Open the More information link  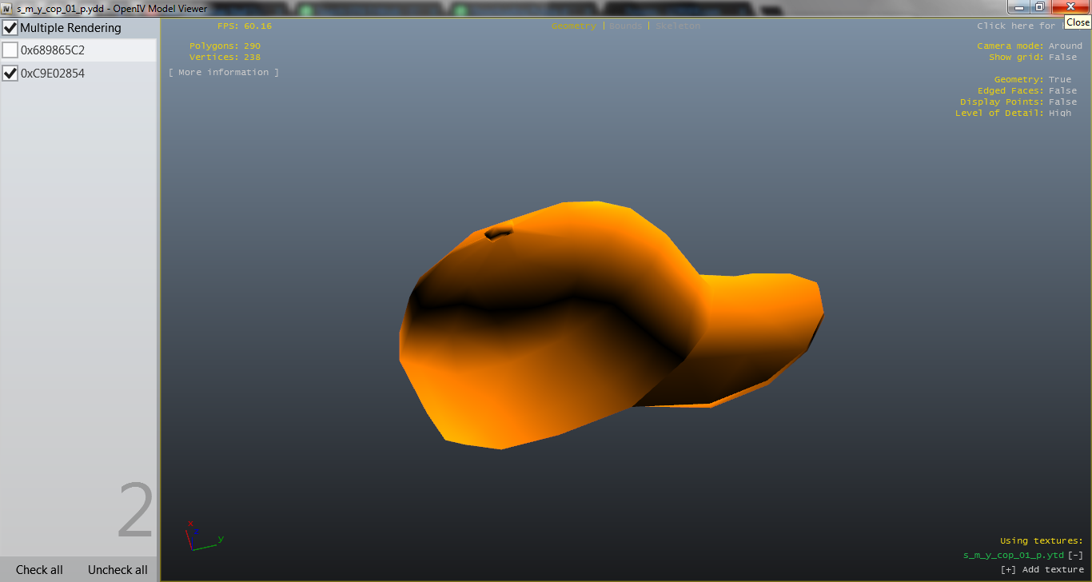[x=224, y=73]
